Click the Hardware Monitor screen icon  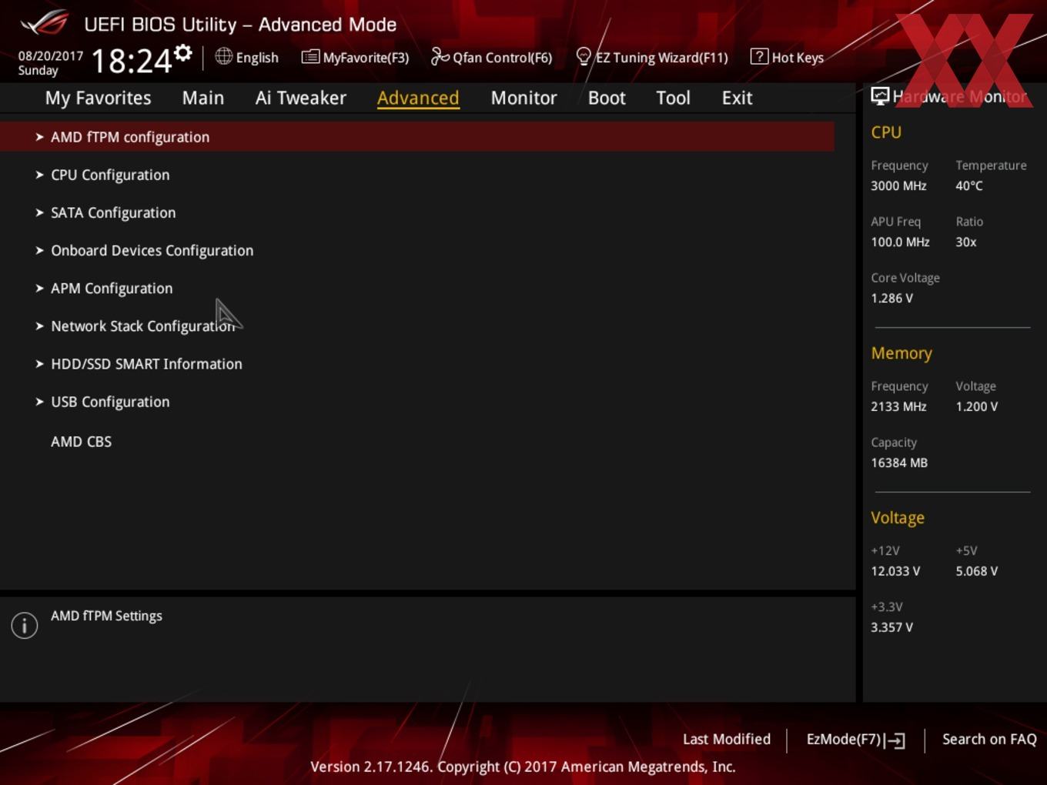coord(880,96)
